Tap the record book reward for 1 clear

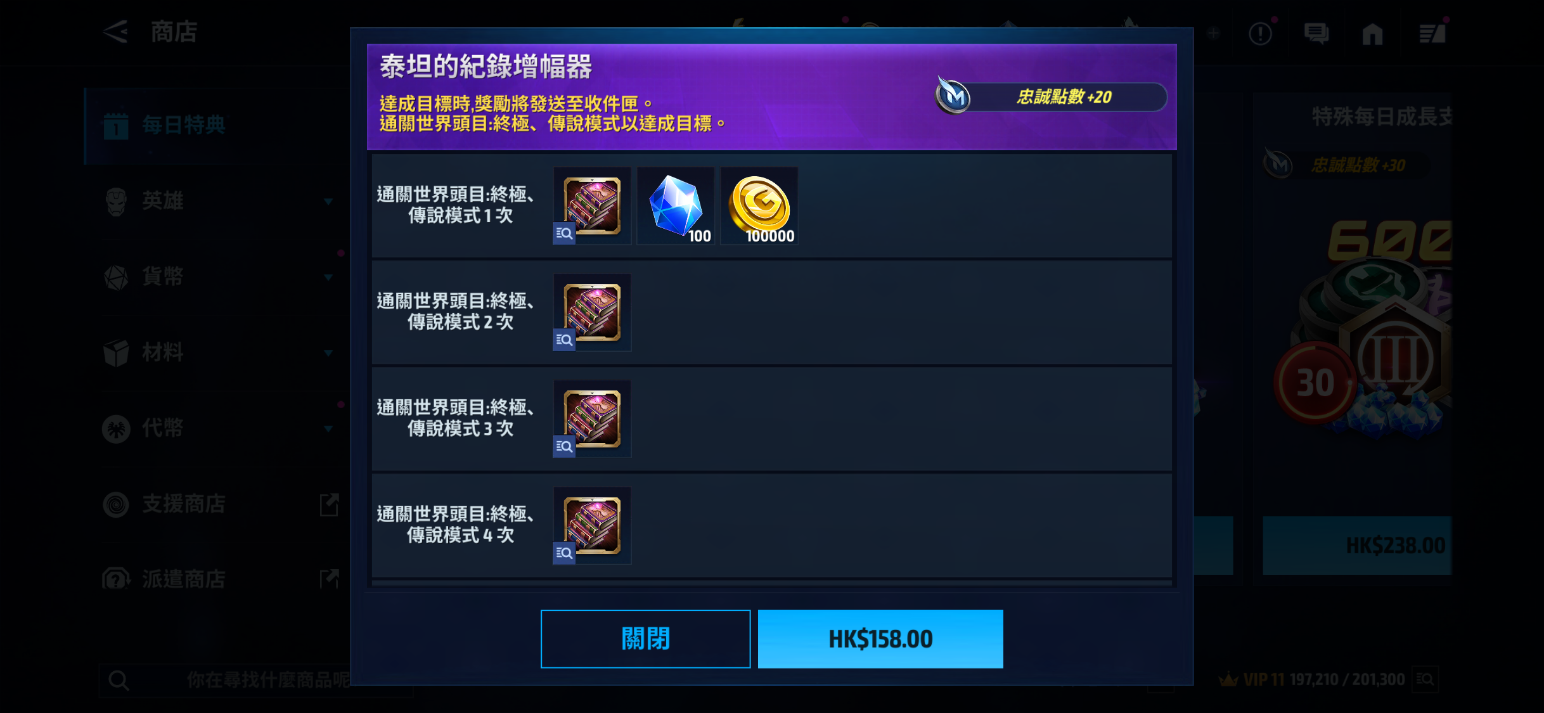(592, 206)
